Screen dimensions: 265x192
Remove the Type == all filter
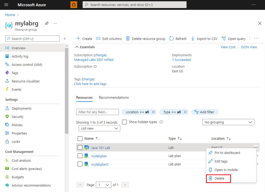(185, 112)
